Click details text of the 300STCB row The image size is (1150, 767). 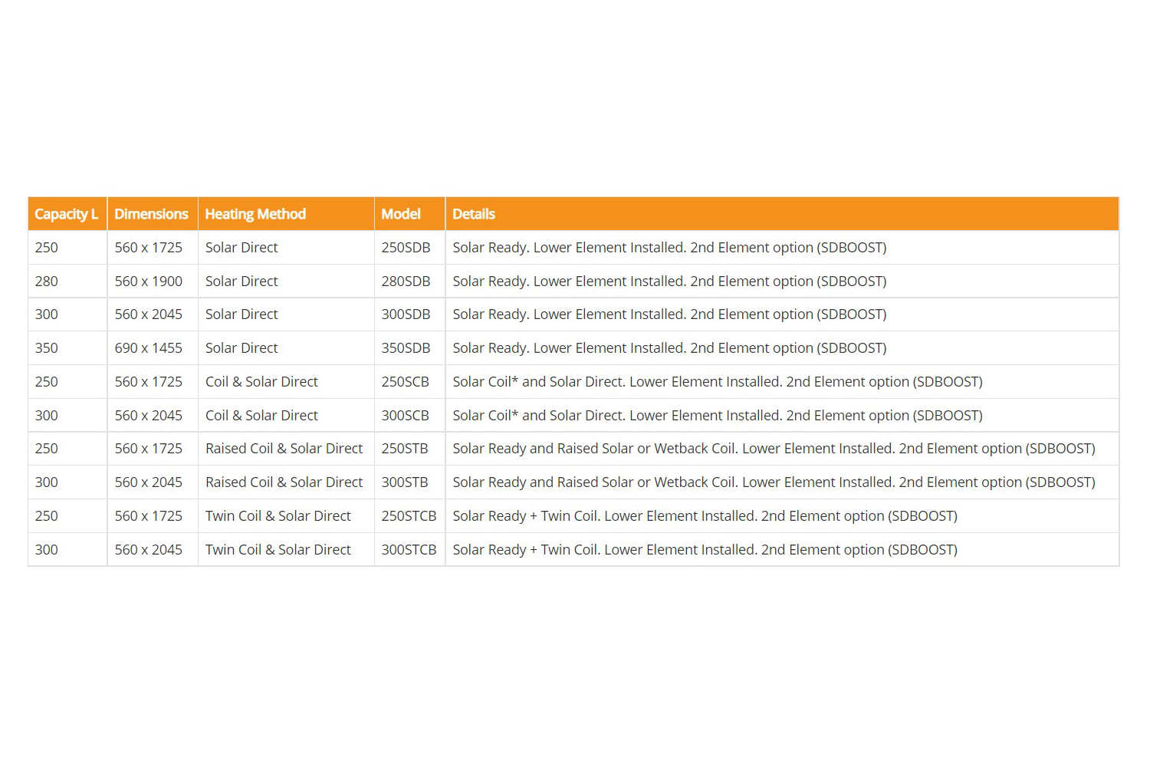(705, 550)
